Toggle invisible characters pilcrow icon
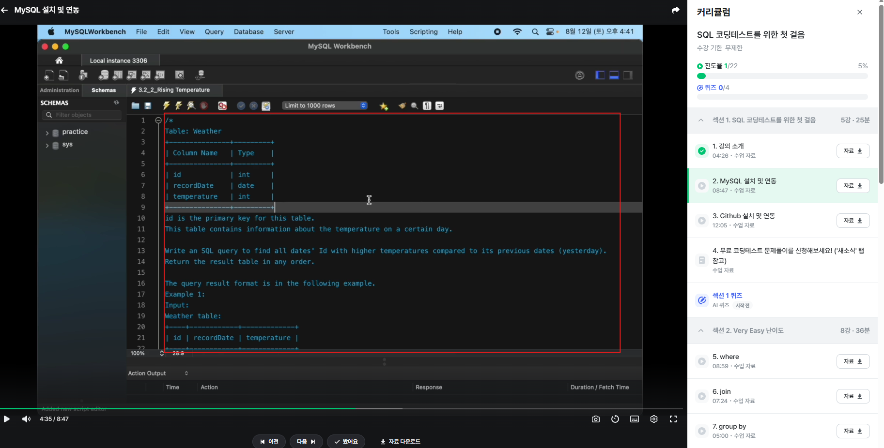 (427, 106)
